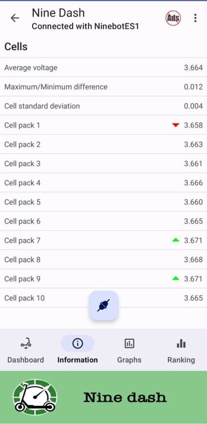Tap the Cell pack 4 row
The width and height of the screenshot is (207, 424).
coord(104,183)
